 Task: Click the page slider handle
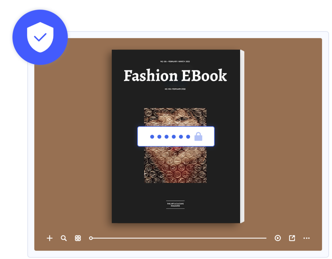point(91,238)
